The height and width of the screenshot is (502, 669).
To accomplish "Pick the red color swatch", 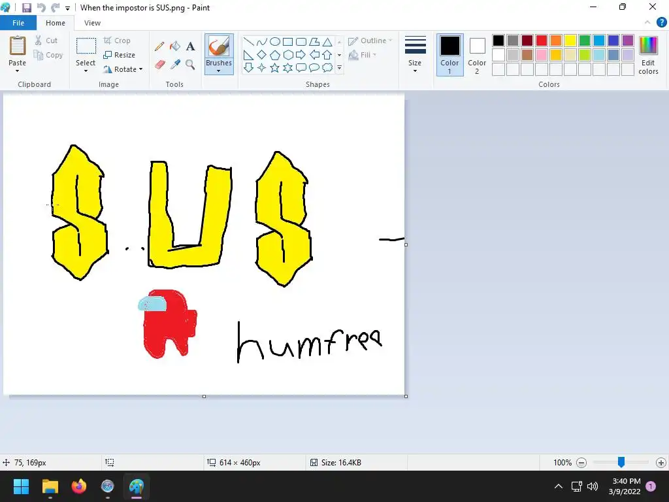I will pos(542,41).
